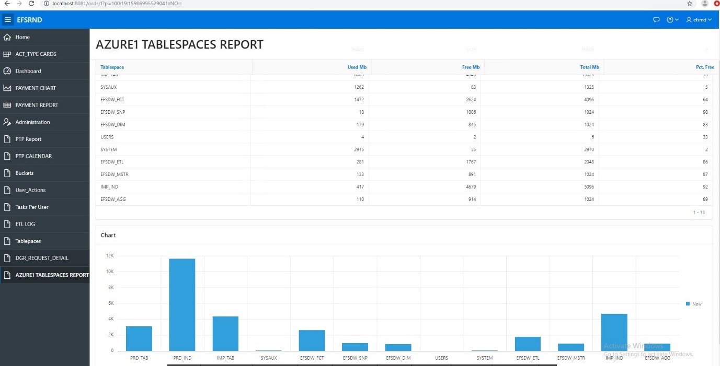The height and width of the screenshot is (366, 720).
Task: Open the feedback comment bubble icon
Action: pos(657,20)
